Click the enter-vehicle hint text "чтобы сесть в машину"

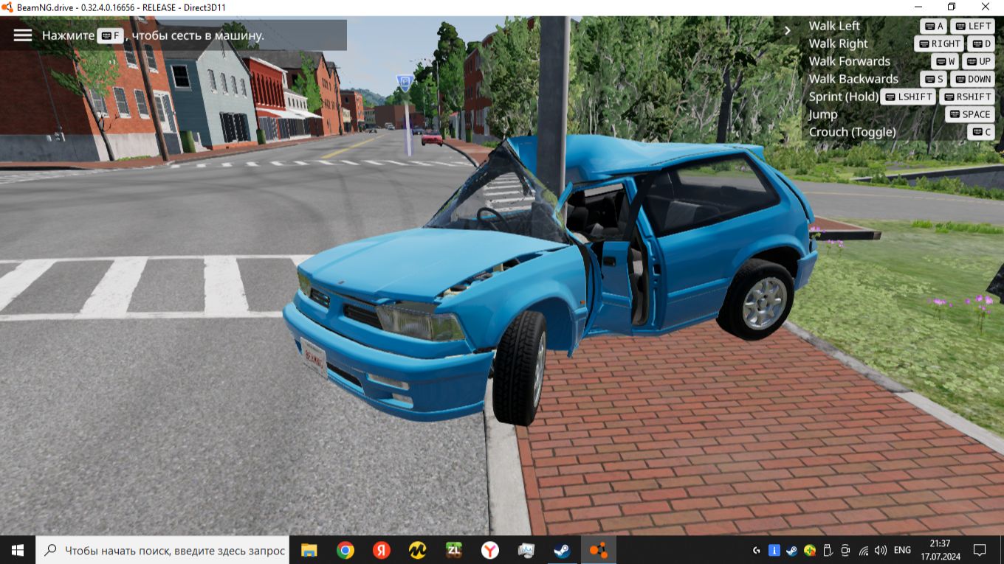tap(198, 35)
